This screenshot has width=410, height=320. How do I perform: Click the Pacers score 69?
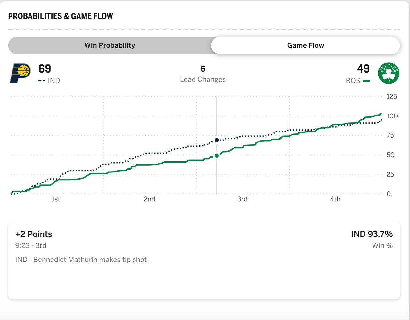click(45, 69)
